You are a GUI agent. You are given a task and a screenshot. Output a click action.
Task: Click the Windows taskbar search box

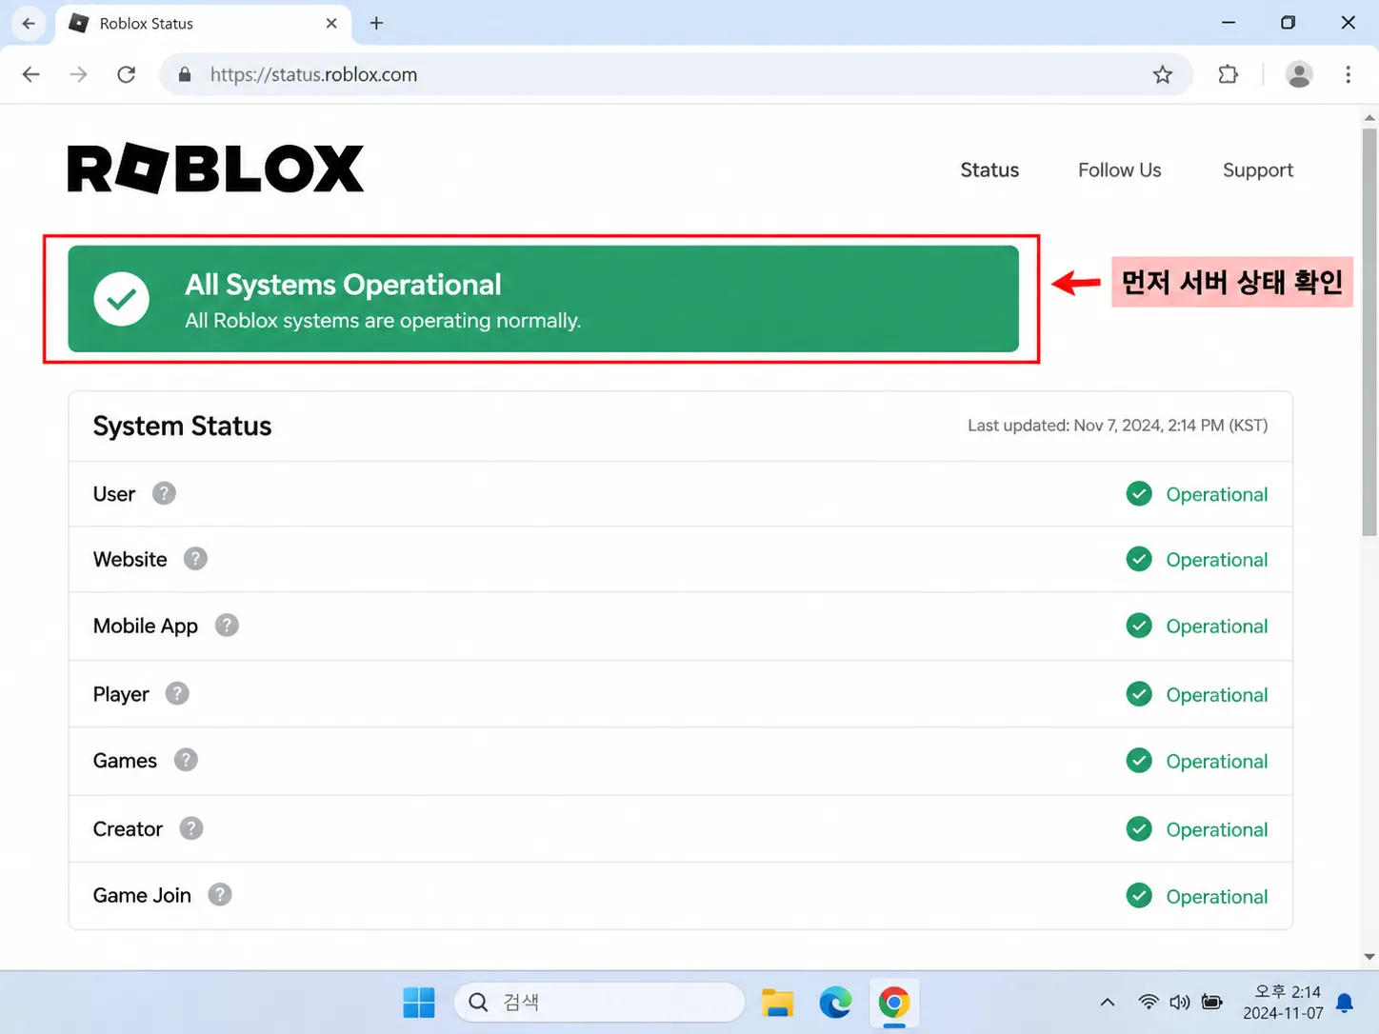[x=599, y=1002]
